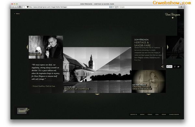This screenshot has height=127, width=195.
Task: Select Change Country in footer
Action: coord(174,114)
